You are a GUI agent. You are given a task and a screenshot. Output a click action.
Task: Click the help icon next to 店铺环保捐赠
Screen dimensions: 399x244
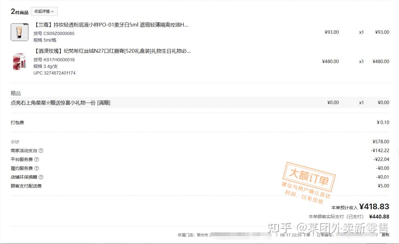pos(41,177)
